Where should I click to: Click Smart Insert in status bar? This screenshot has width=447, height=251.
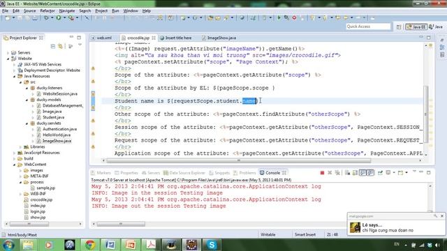click(x=305, y=235)
